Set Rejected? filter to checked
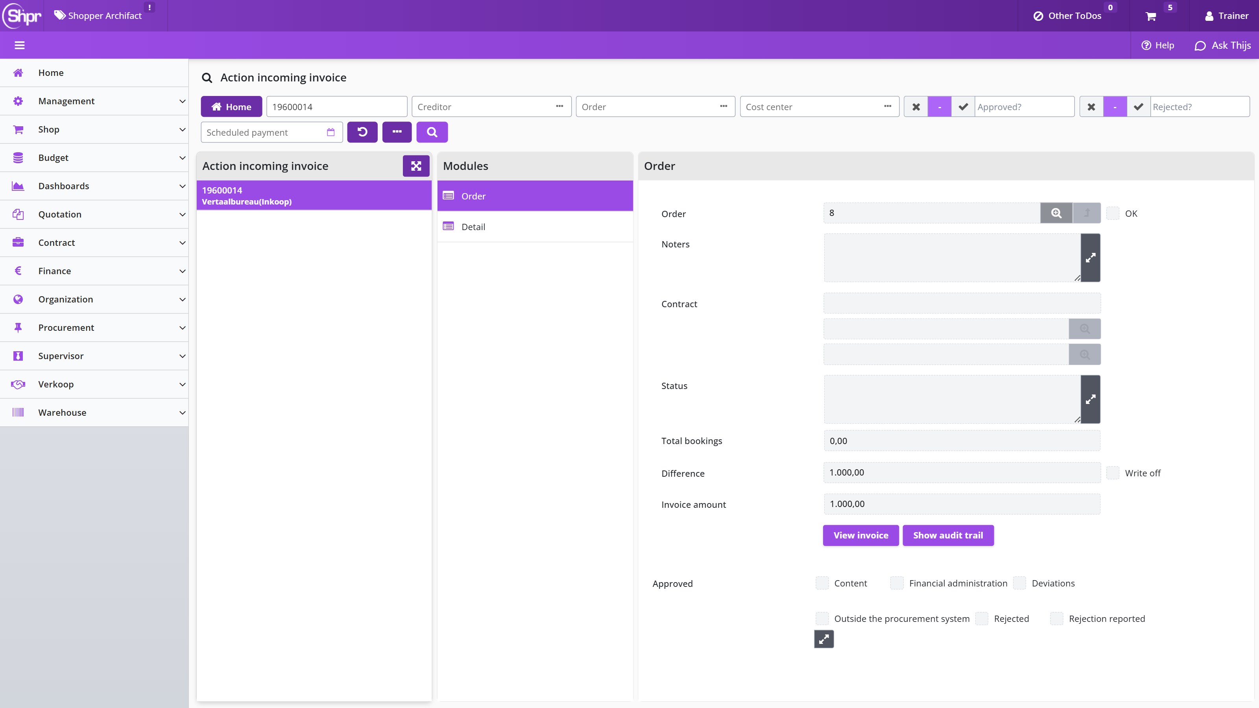 tap(1138, 107)
